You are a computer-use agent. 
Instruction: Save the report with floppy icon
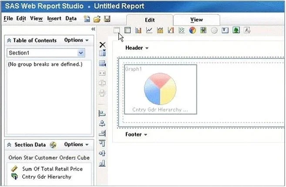pyautogui.click(x=107, y=19)
